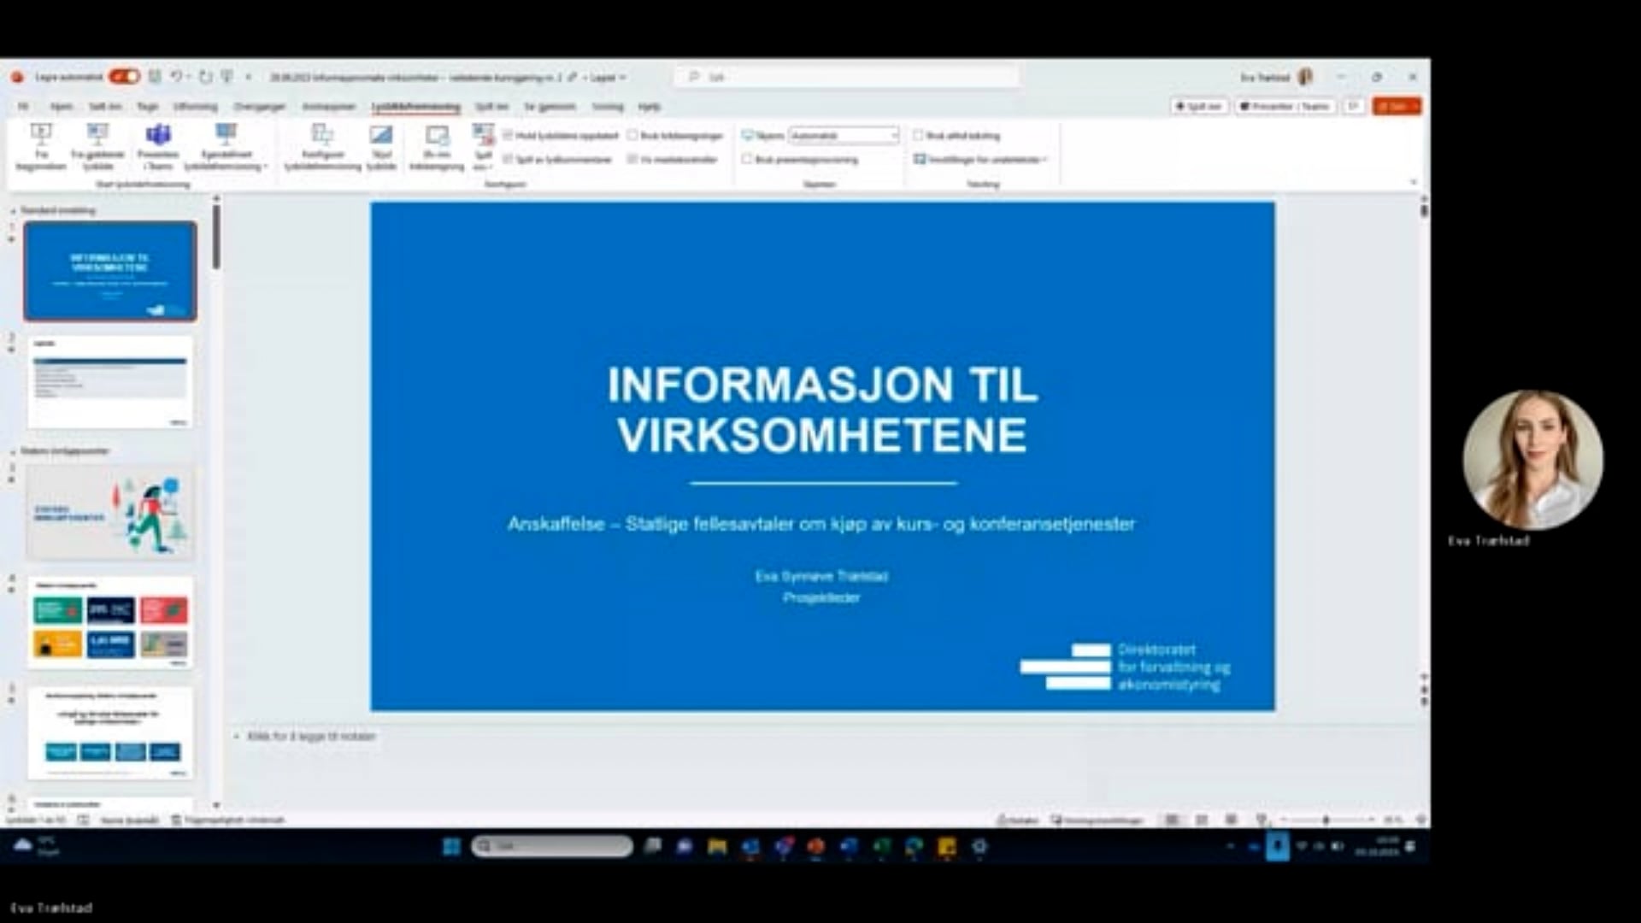Adjust the zoom slider in status bar
Screen dimensions: 1641x923
tap(1326, 820)
